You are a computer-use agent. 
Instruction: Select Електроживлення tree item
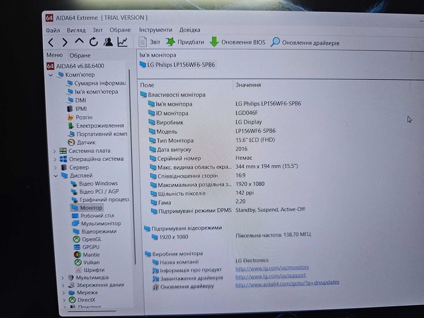click(96, 126)
